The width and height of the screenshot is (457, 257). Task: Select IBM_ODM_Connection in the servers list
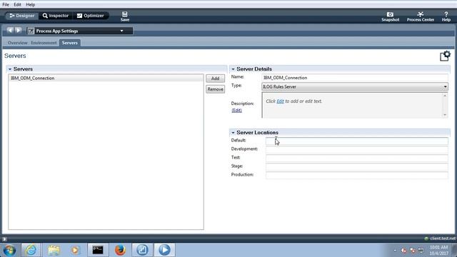pos(106,78)
